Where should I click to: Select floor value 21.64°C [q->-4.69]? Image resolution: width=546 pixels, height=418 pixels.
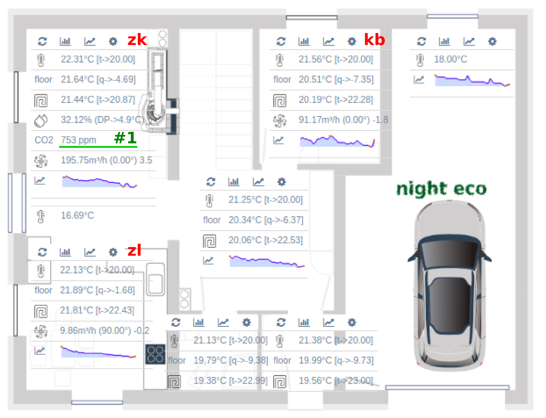pos(98,79)
